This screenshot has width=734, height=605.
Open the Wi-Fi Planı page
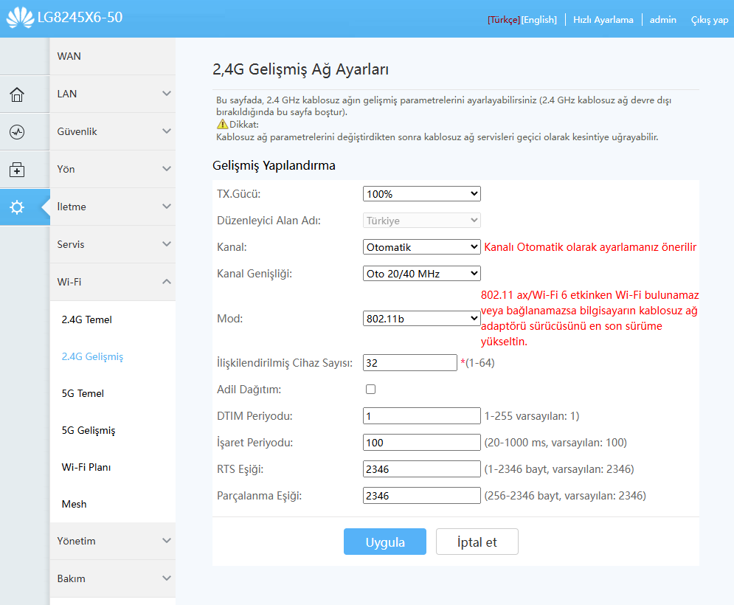click(x=86, y=467)
